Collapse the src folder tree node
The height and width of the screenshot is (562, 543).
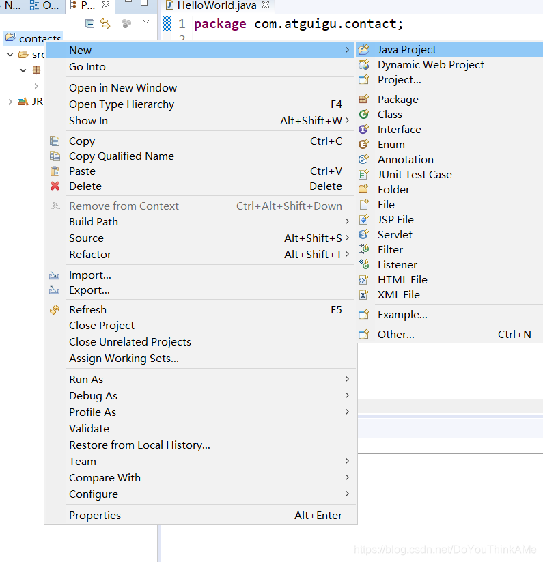point(10,55)
